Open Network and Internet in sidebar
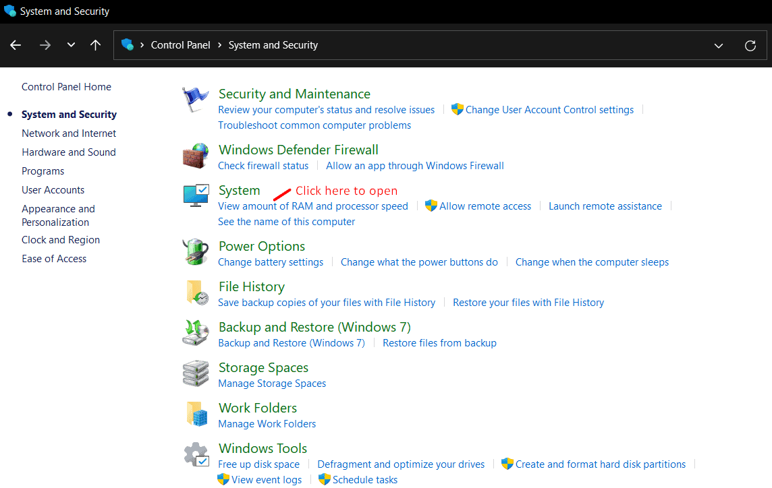This screenshot has width=772, height=488. point(69,133)
